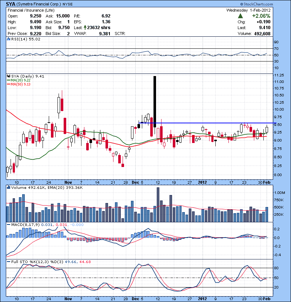Click the P/E value 6.92
The image size is (291, 302).
tap(106, 16)
